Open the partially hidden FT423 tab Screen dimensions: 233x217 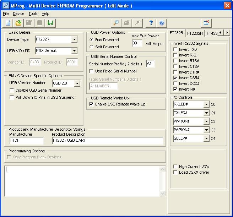[212, 33]
